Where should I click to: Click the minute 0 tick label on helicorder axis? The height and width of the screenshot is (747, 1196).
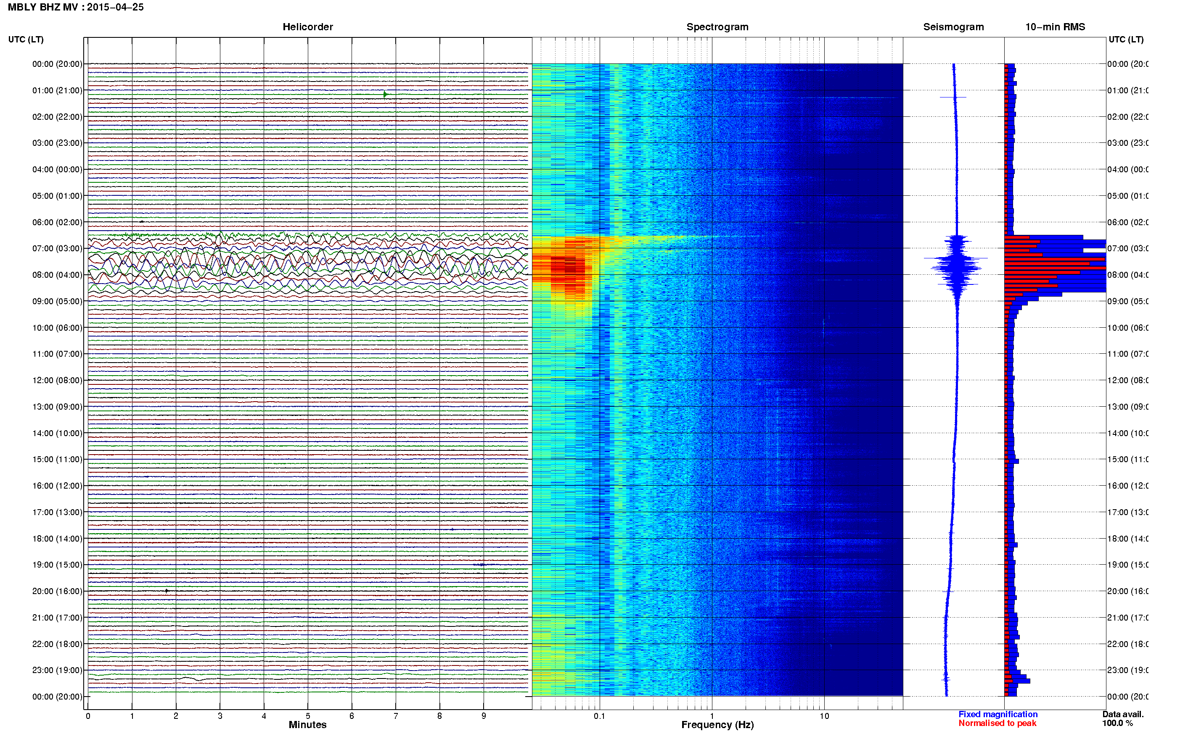click(88, 716)
